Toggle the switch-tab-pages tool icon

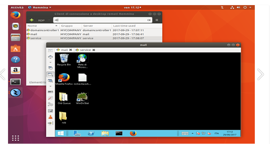tap(50, 68)
